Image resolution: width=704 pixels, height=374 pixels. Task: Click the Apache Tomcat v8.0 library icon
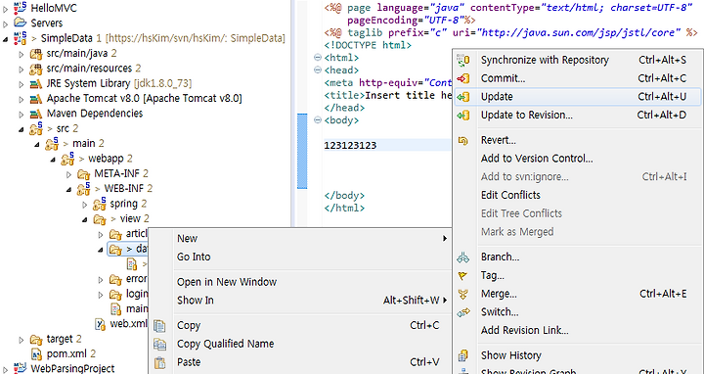(x=36, y=99)
